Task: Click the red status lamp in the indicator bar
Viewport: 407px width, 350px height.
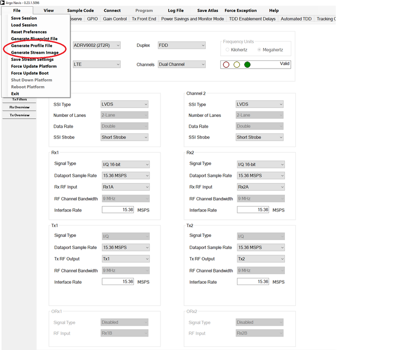Action: point(226,64)
